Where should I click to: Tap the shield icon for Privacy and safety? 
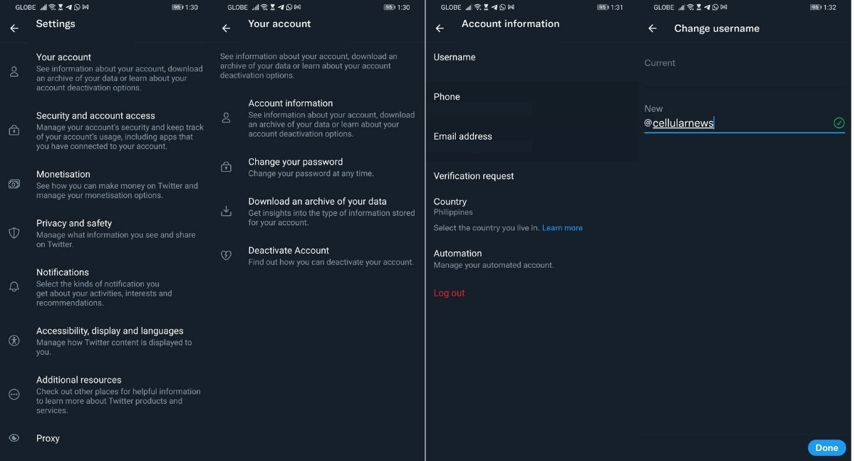pos(14,233)
